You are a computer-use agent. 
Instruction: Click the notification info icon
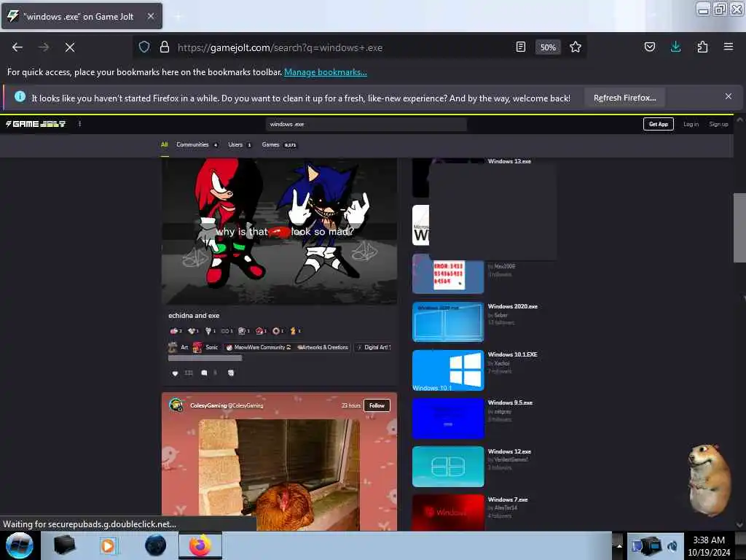(x=20, y=97)
